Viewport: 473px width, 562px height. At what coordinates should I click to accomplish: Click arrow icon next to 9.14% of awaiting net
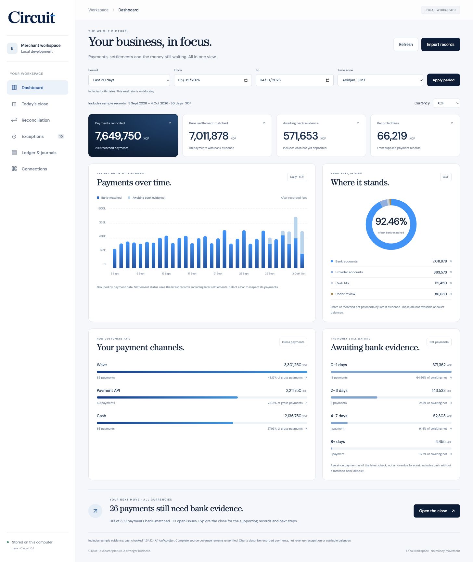coord(450,429)
